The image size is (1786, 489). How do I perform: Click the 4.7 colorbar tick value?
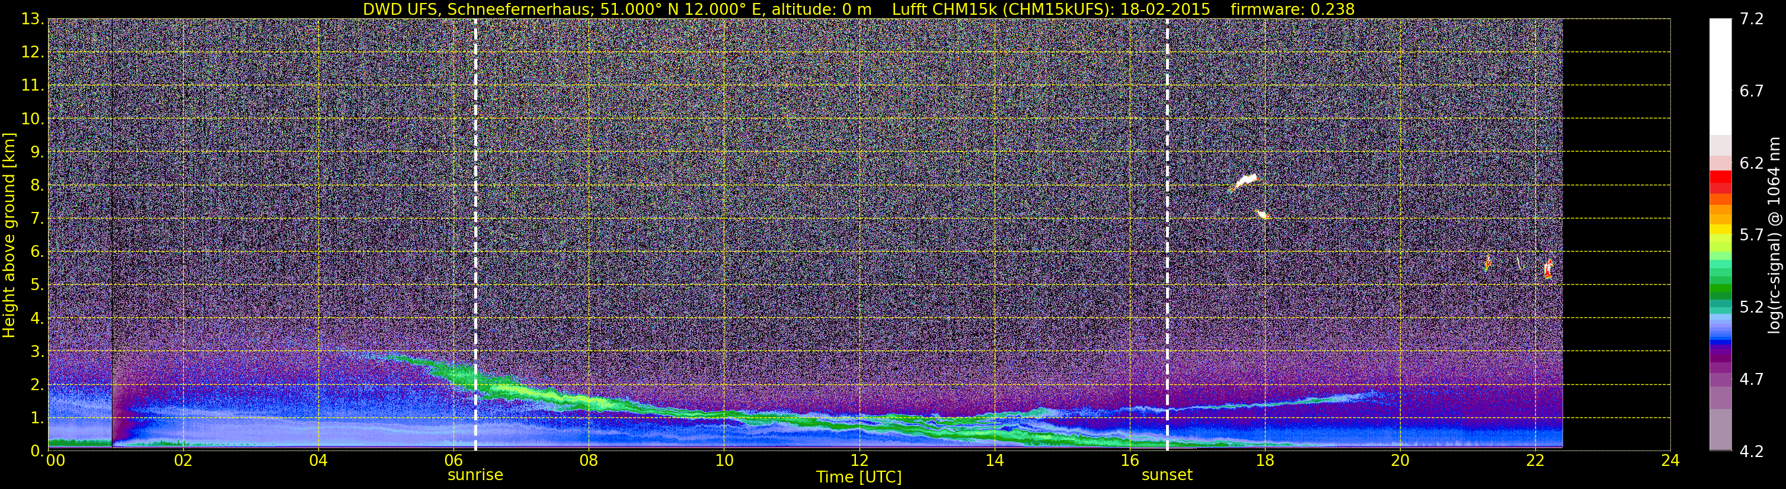[x=1752, y=379]
